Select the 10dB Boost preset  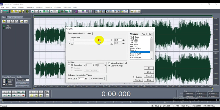(135, 37)
